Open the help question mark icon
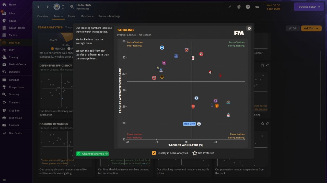The image size is (327, 183). tap(248, 7)
